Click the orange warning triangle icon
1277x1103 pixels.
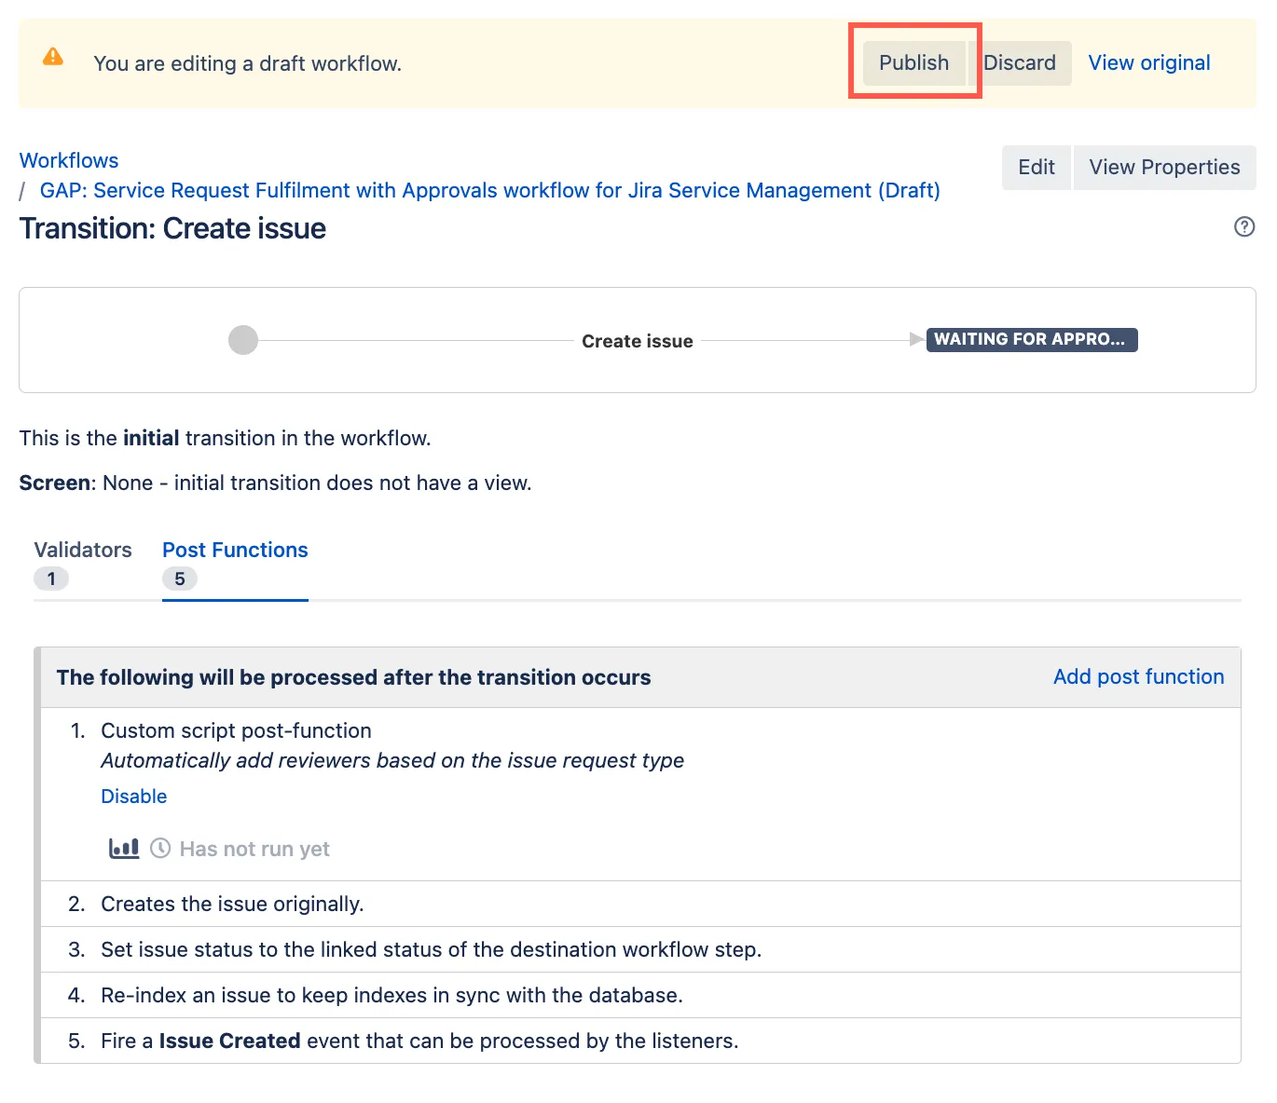click(53, 57)
